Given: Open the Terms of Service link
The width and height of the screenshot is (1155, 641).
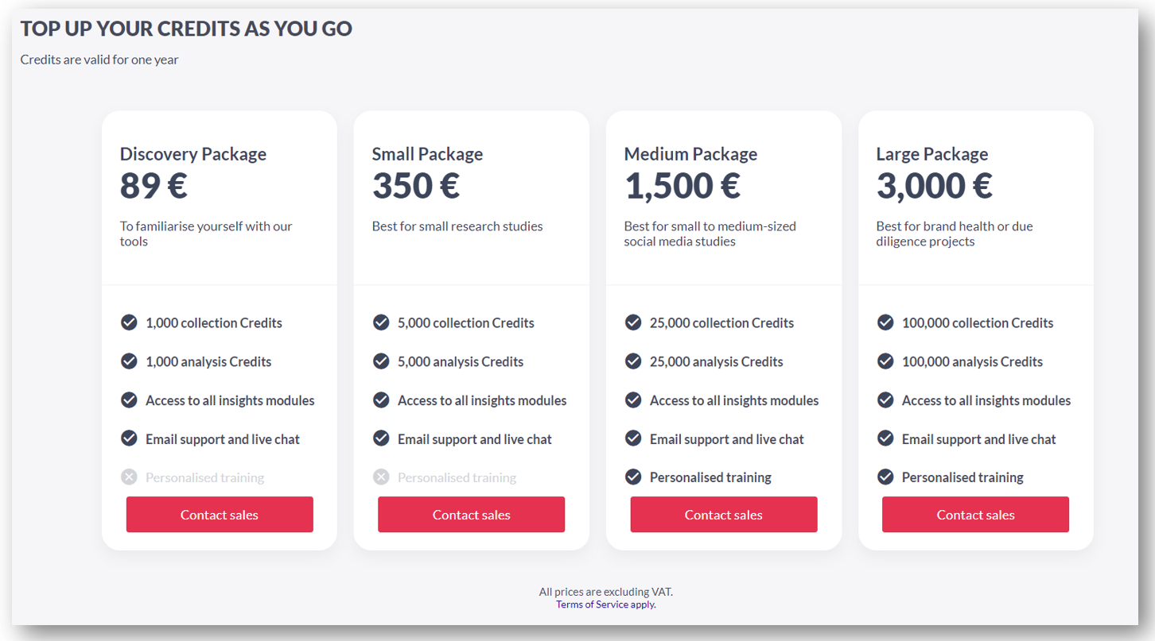Looking at the screenshot, I should (592, 604).
